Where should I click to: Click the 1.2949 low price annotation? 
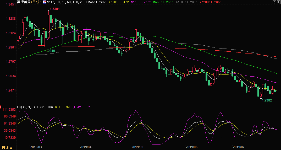(x=50, y=51)
